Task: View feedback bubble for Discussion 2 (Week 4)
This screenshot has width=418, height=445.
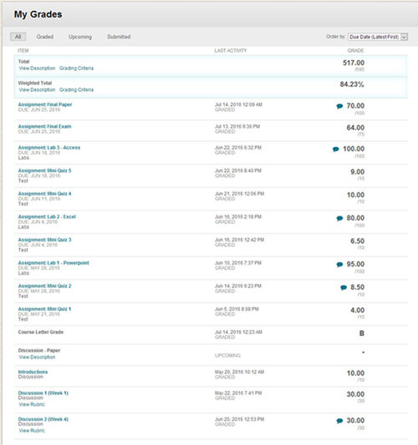Action: [x=339, y=421]
